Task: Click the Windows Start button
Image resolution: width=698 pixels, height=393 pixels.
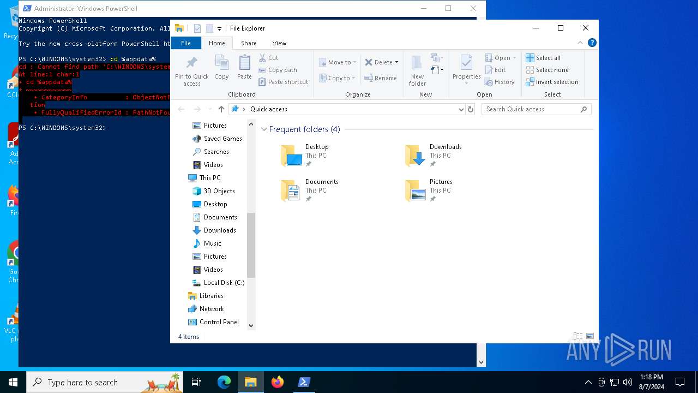Action: point(13,382)
